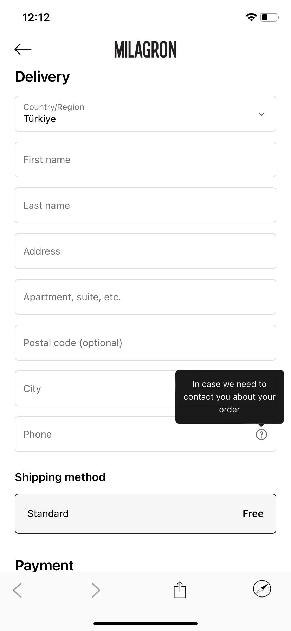This screenshot has width=291, height=631.
Task: Focus the Phone number field
Action: pyautogui.click(x=145, y=434)
